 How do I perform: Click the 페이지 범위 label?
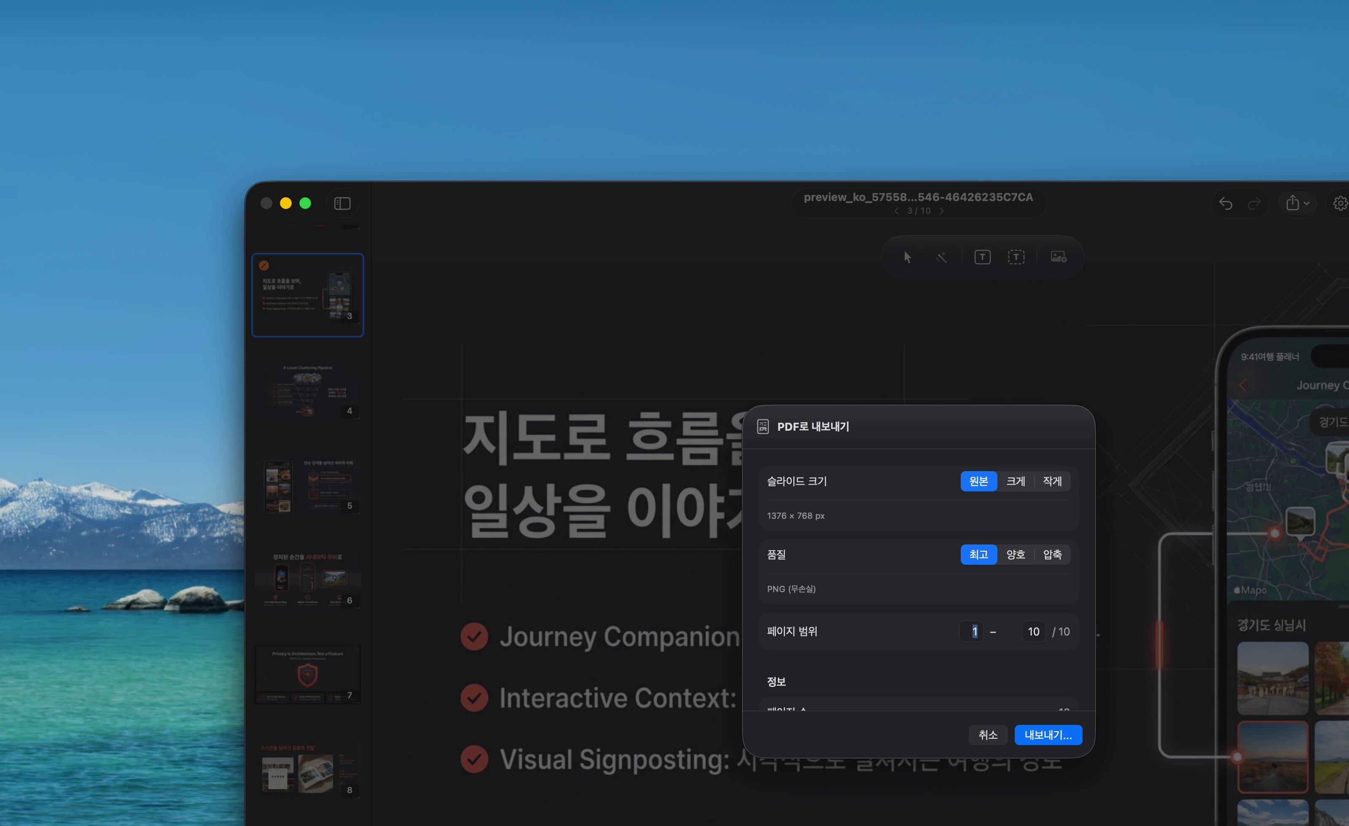(x=792, y=631)
